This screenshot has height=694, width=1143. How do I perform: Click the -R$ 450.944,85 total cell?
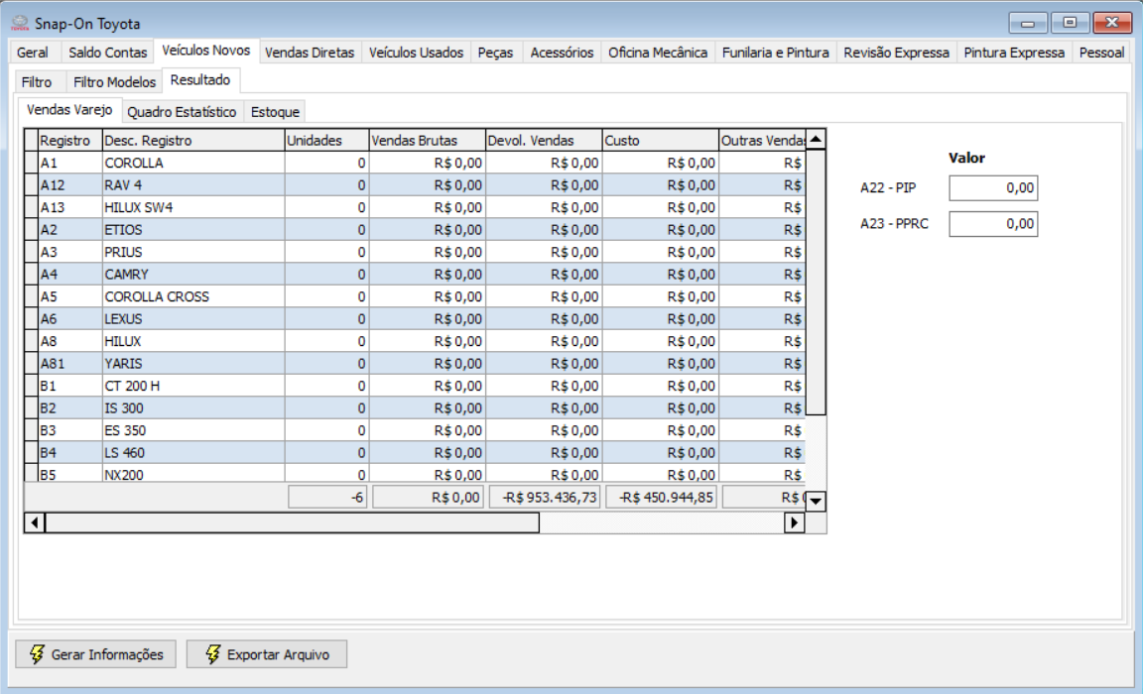point(661,497)
